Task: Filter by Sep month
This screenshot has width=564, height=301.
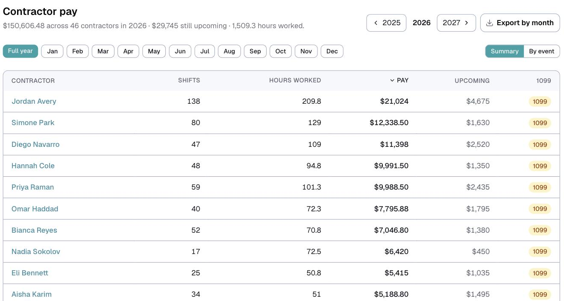Action: tap(255, 51)
